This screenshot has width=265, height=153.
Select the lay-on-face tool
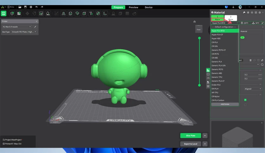[48, 14]
